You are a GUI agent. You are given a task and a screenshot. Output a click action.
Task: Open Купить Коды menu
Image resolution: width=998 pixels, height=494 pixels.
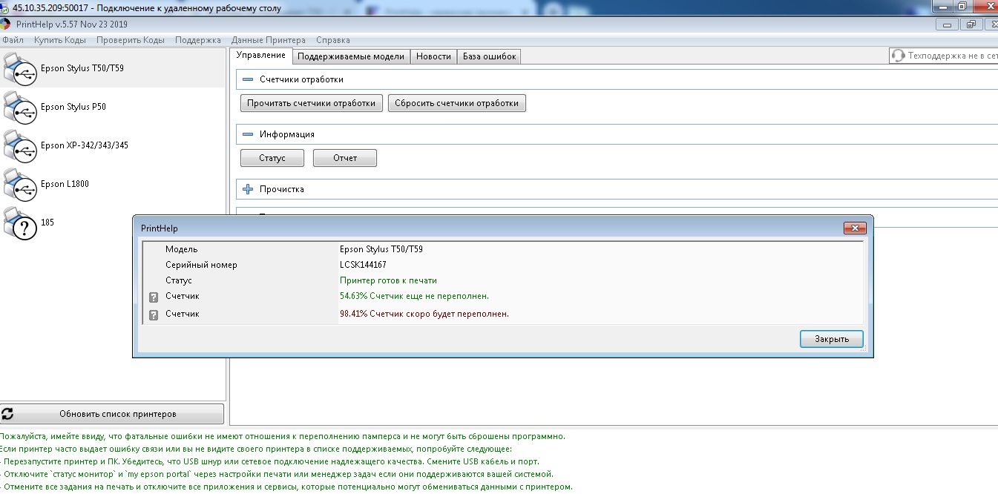point(60,40)
